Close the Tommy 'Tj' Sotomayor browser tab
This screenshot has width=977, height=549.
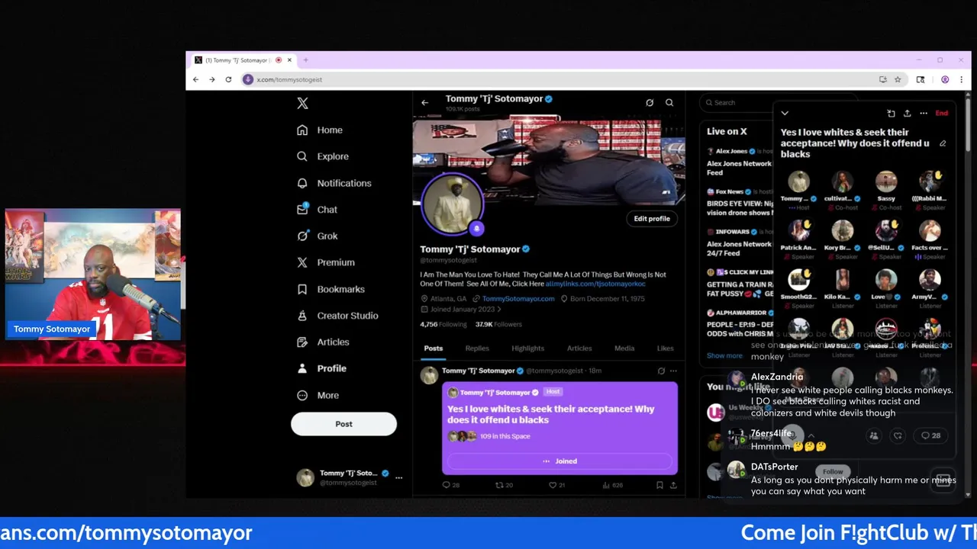pos(289,60)
